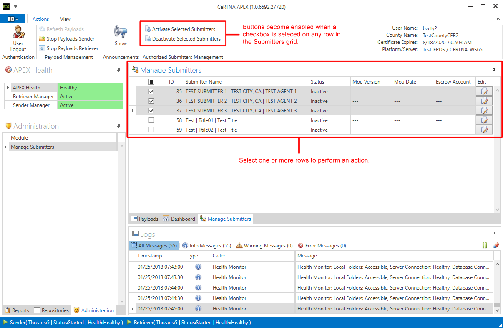503x328 pixels.
Task: Open the quick access toolbar dropdown arrow
Action: 15,7
